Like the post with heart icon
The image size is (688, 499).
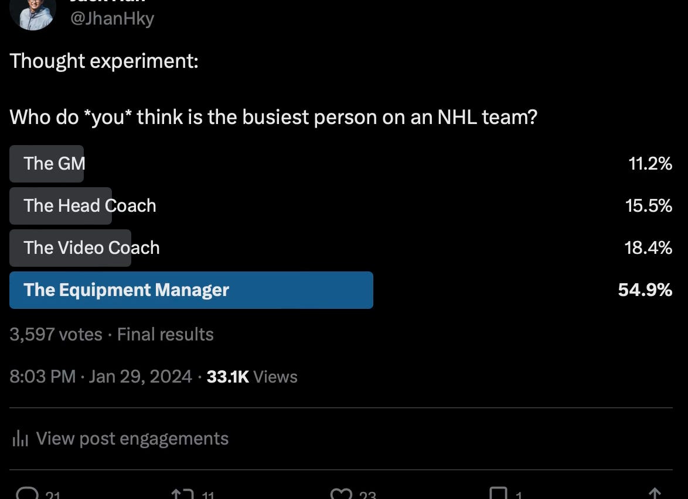[x=342, y=494]
